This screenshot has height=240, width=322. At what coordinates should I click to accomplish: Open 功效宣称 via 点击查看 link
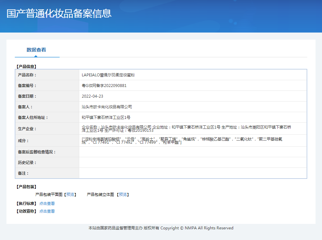[x=47, y=211]
